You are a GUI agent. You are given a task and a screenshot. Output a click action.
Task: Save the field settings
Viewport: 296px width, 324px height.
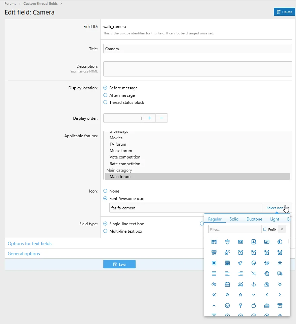click(x=119, y=264)
